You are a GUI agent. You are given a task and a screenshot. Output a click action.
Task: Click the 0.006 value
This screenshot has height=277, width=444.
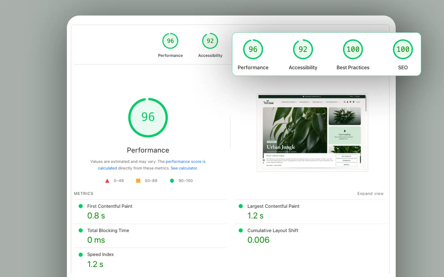coord(258,240)
